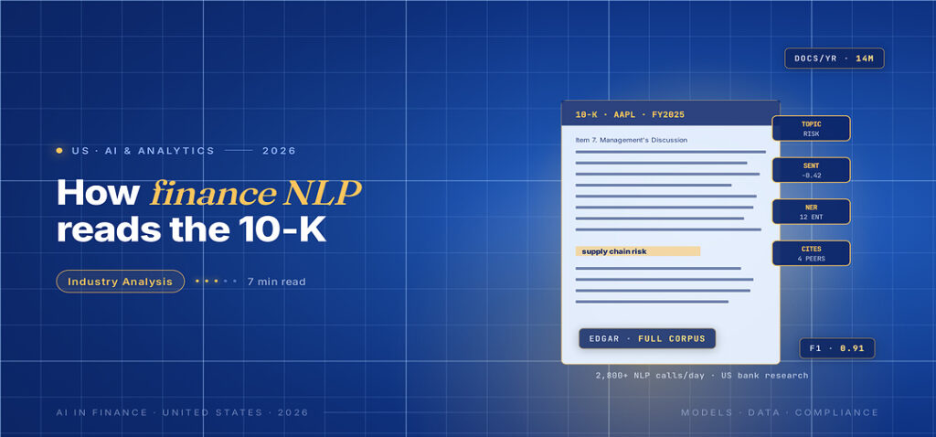Click the reading progress dots indicator
The height and width of the screenshot is (437, 936).
[216, 282]
